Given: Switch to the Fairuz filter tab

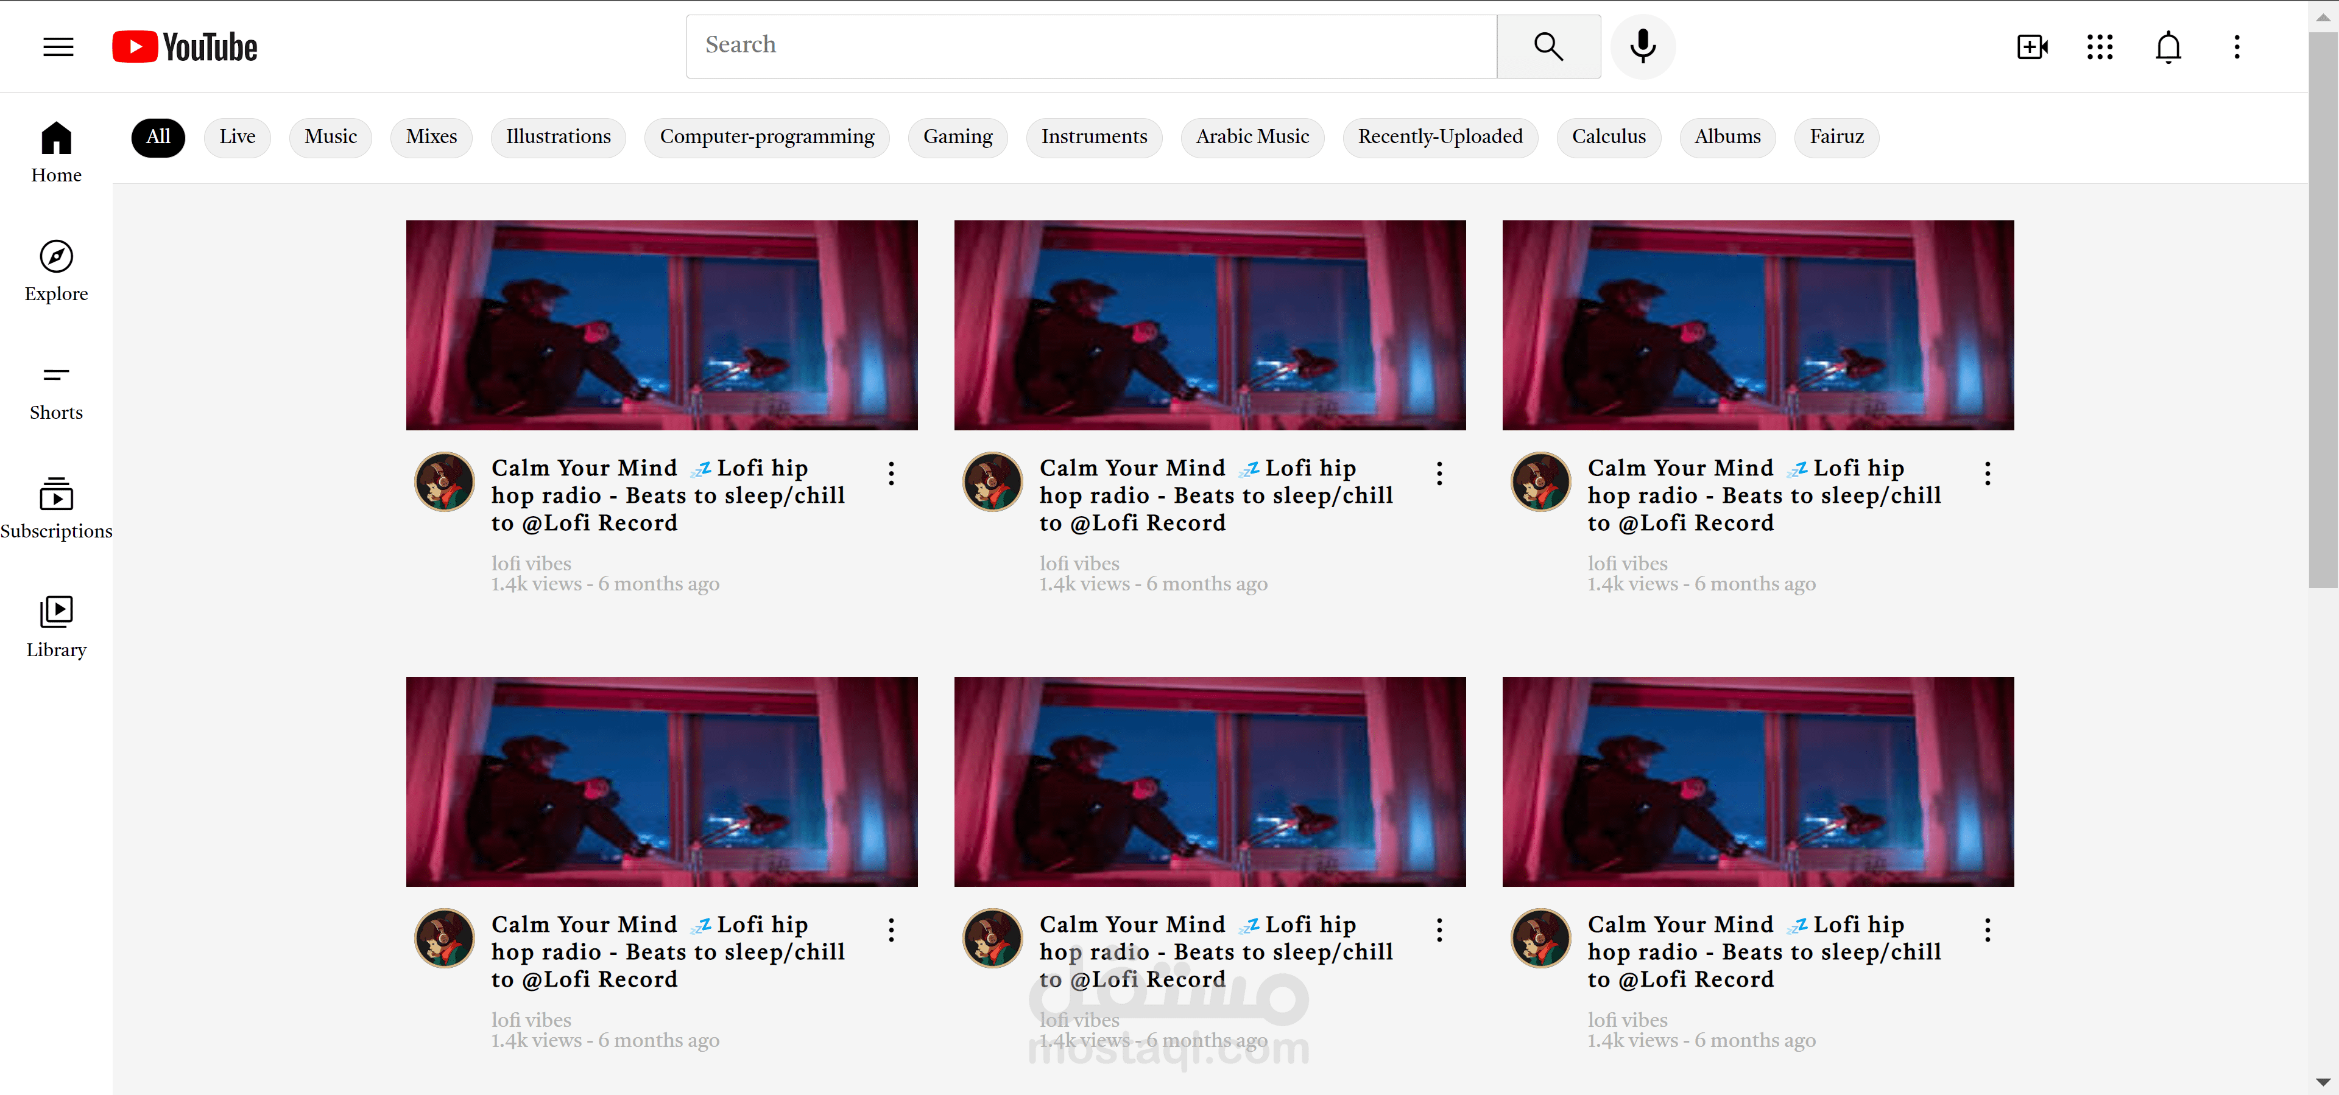Looking at the screenshot, I should click(1836, 137).
